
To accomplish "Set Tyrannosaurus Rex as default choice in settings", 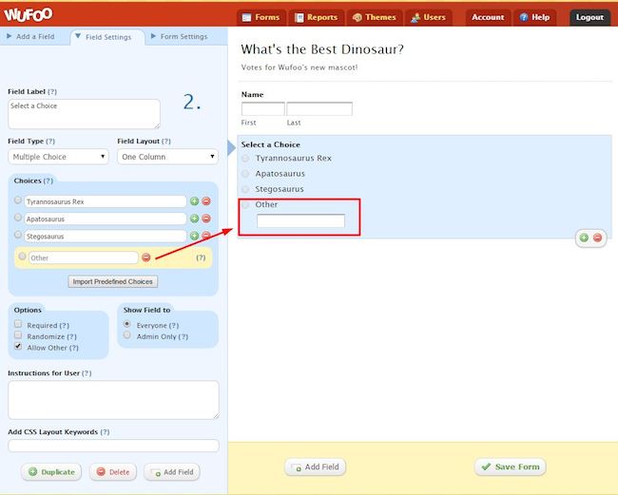I will point(18,200).
